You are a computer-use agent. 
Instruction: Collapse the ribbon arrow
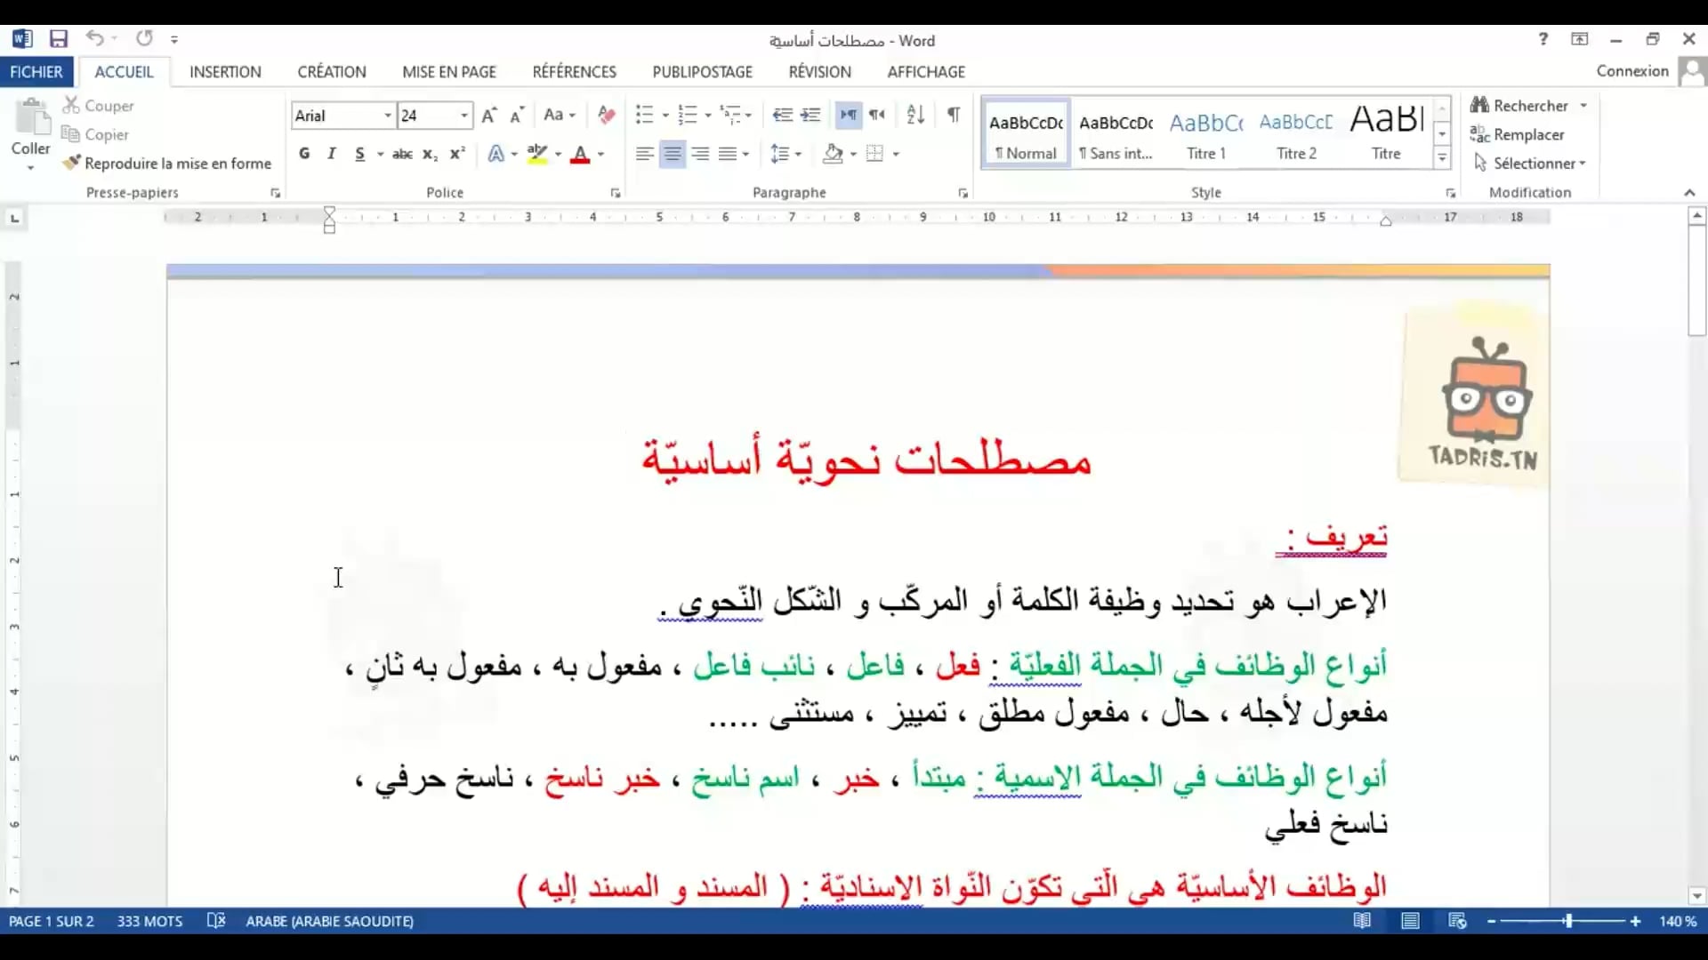[x=1689, y=193]
